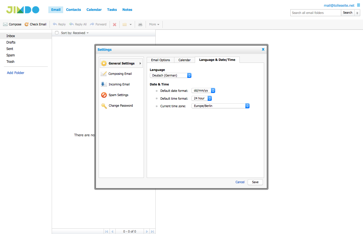Open Default date format dropdown
Screen dimensions: 363x234
(x=203, y=90)
